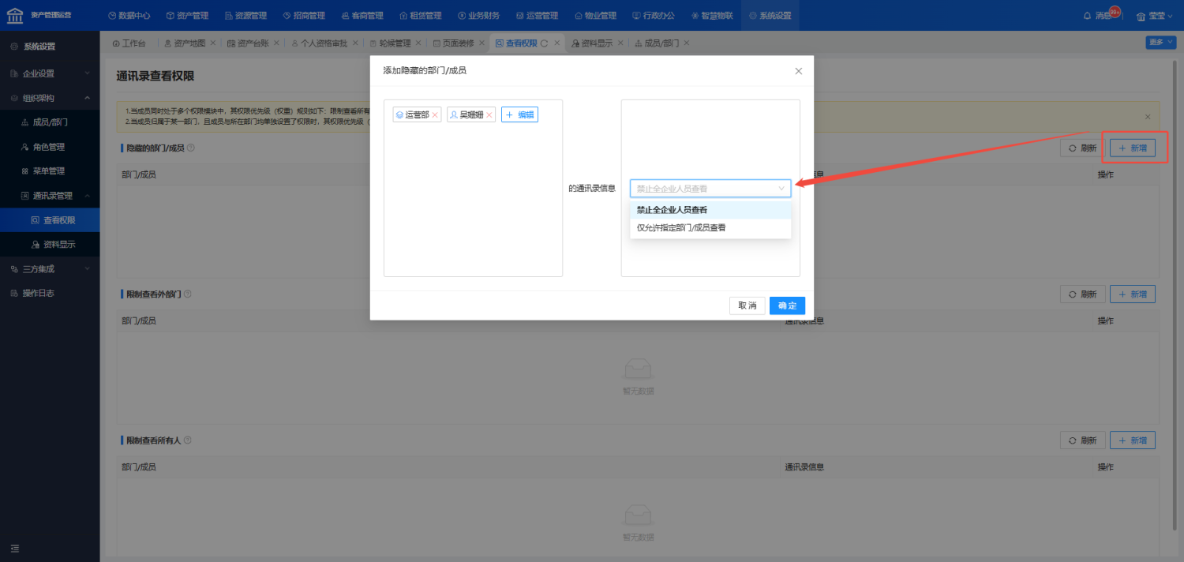Click help icon beside 限制查看外部门
This screenshot has width=1184, height=562.
(188, 294)
